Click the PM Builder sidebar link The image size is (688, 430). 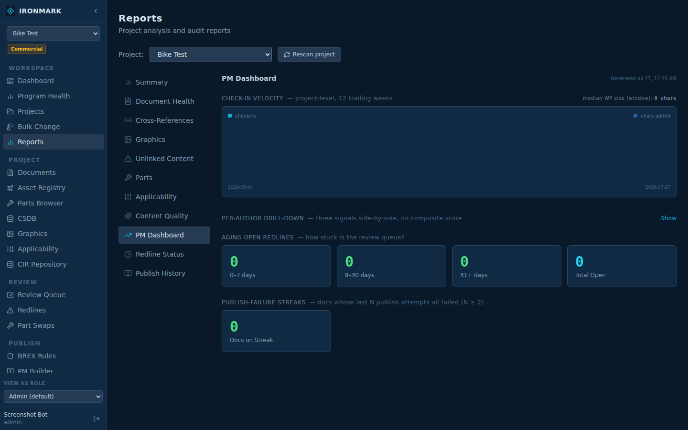coord(53,370)
